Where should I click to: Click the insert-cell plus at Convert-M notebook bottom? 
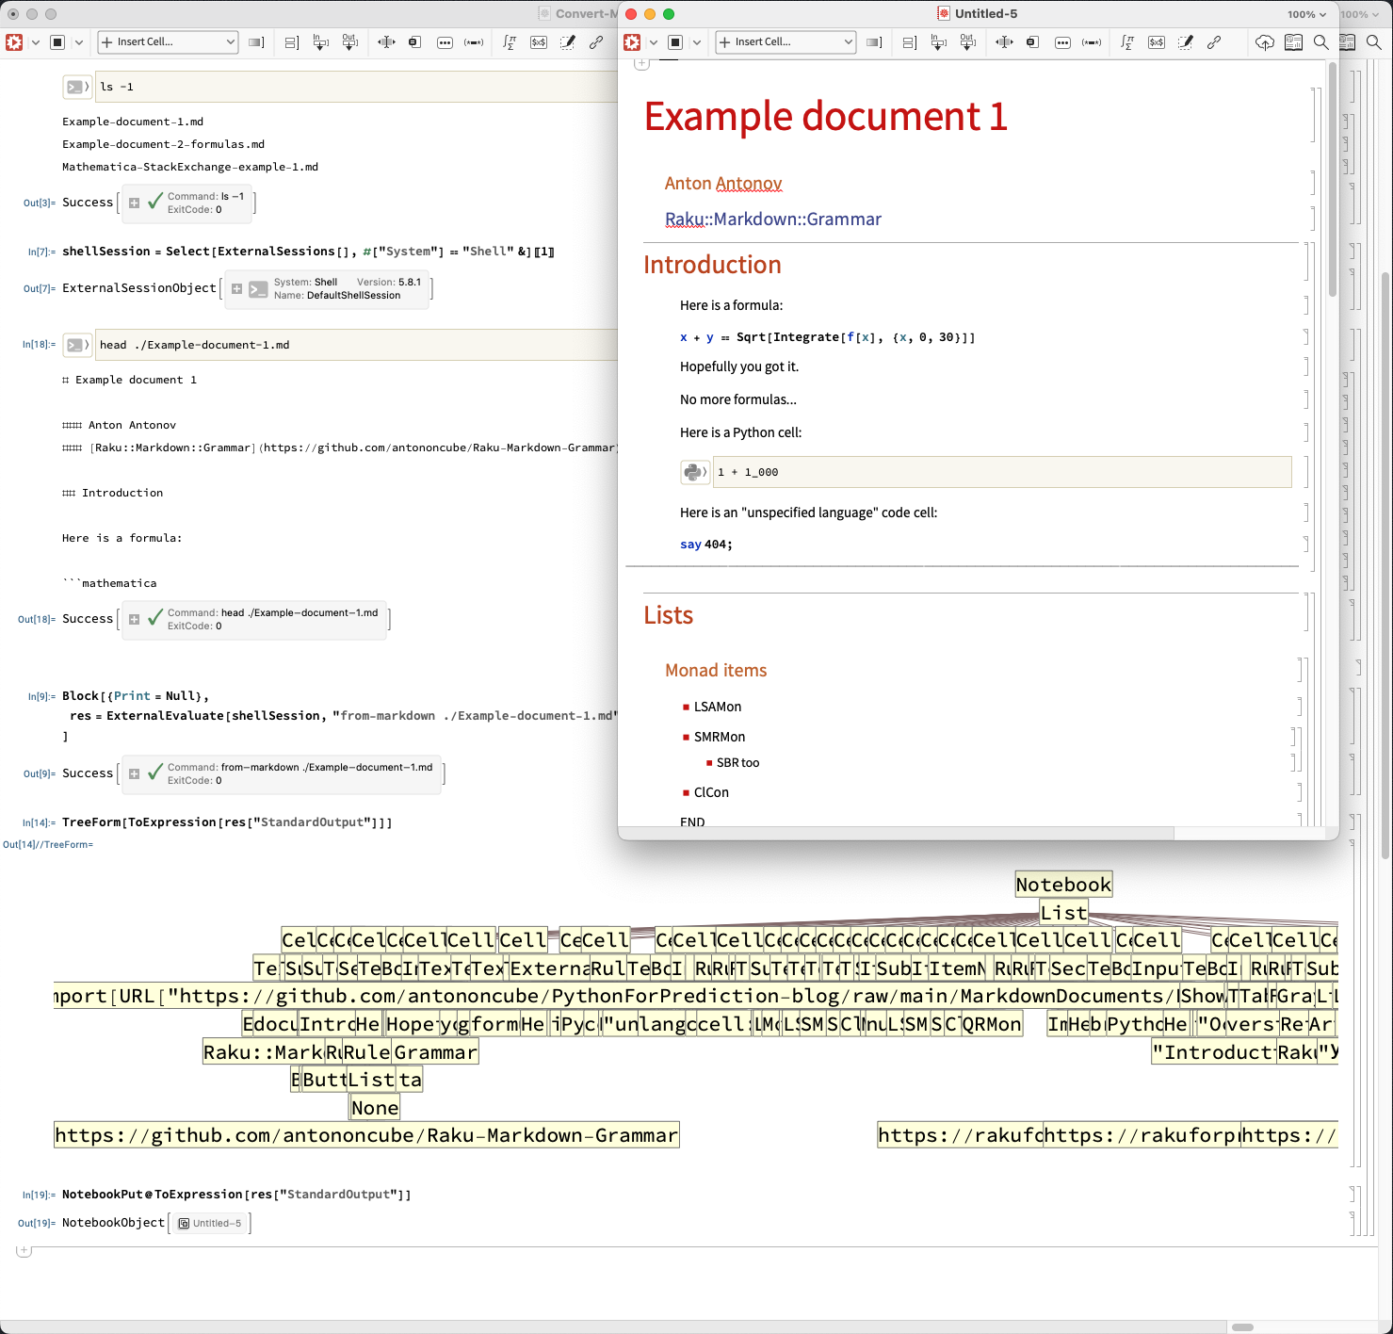point(24,1250)
